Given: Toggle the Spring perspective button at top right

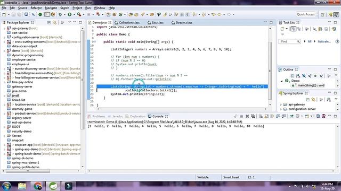Looking at the screenshot, I should (x=330, y=14).
